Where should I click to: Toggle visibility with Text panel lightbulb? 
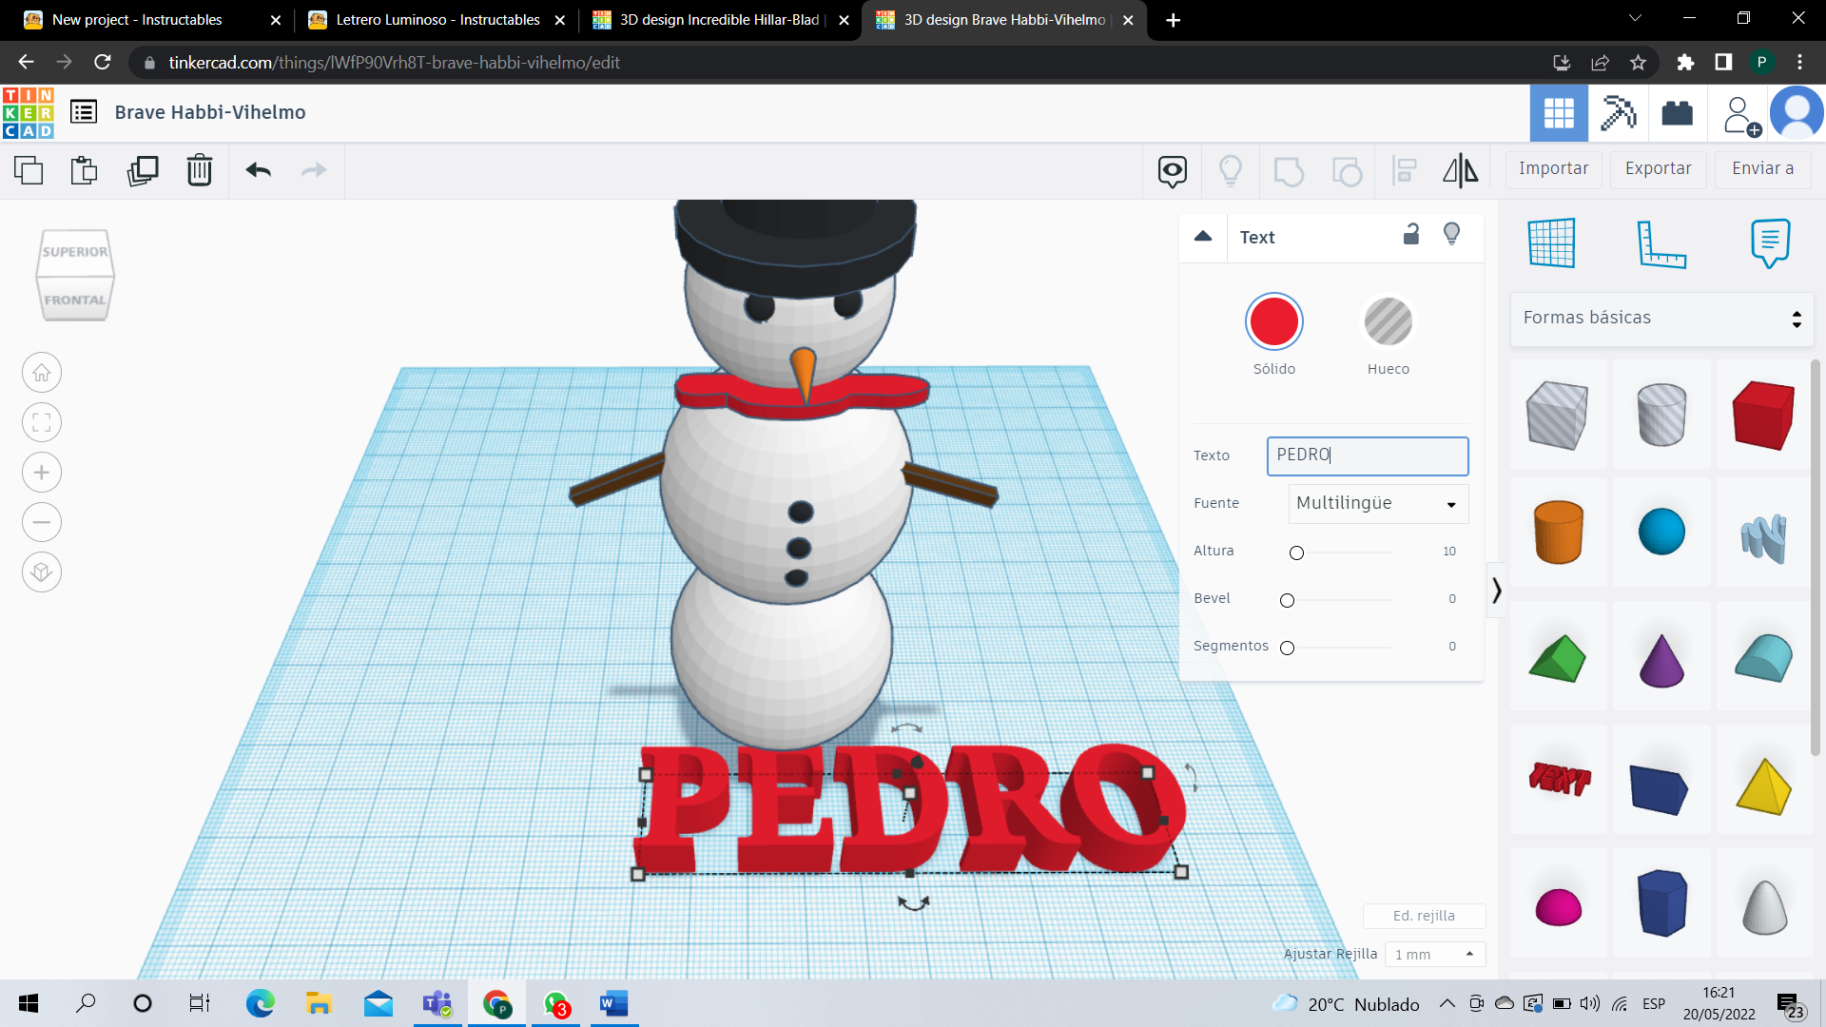click(x=1451, y=235)
